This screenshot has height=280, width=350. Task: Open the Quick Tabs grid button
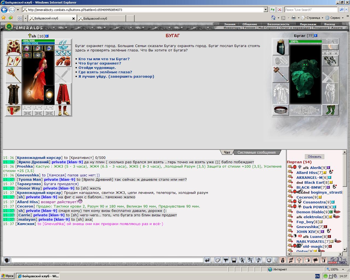coord(20,18)
